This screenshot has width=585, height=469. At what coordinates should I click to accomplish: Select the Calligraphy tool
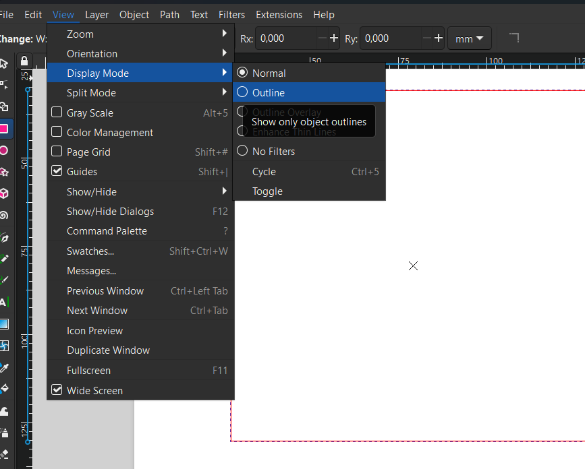(4, 280)
